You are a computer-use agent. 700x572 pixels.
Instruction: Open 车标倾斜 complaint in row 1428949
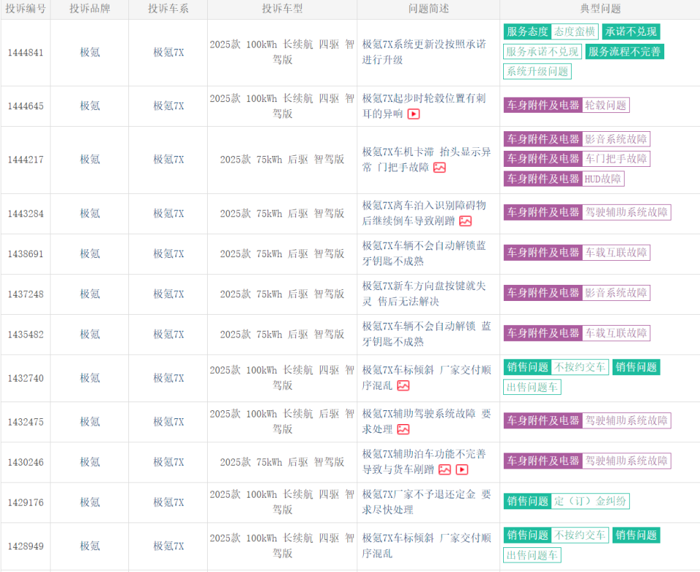(x=427, y=546)
